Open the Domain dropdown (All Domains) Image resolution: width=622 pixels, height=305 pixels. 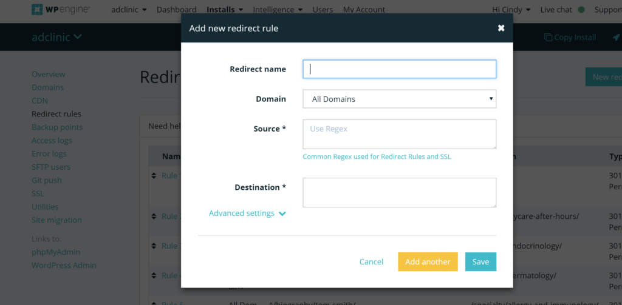coord(400,99)
